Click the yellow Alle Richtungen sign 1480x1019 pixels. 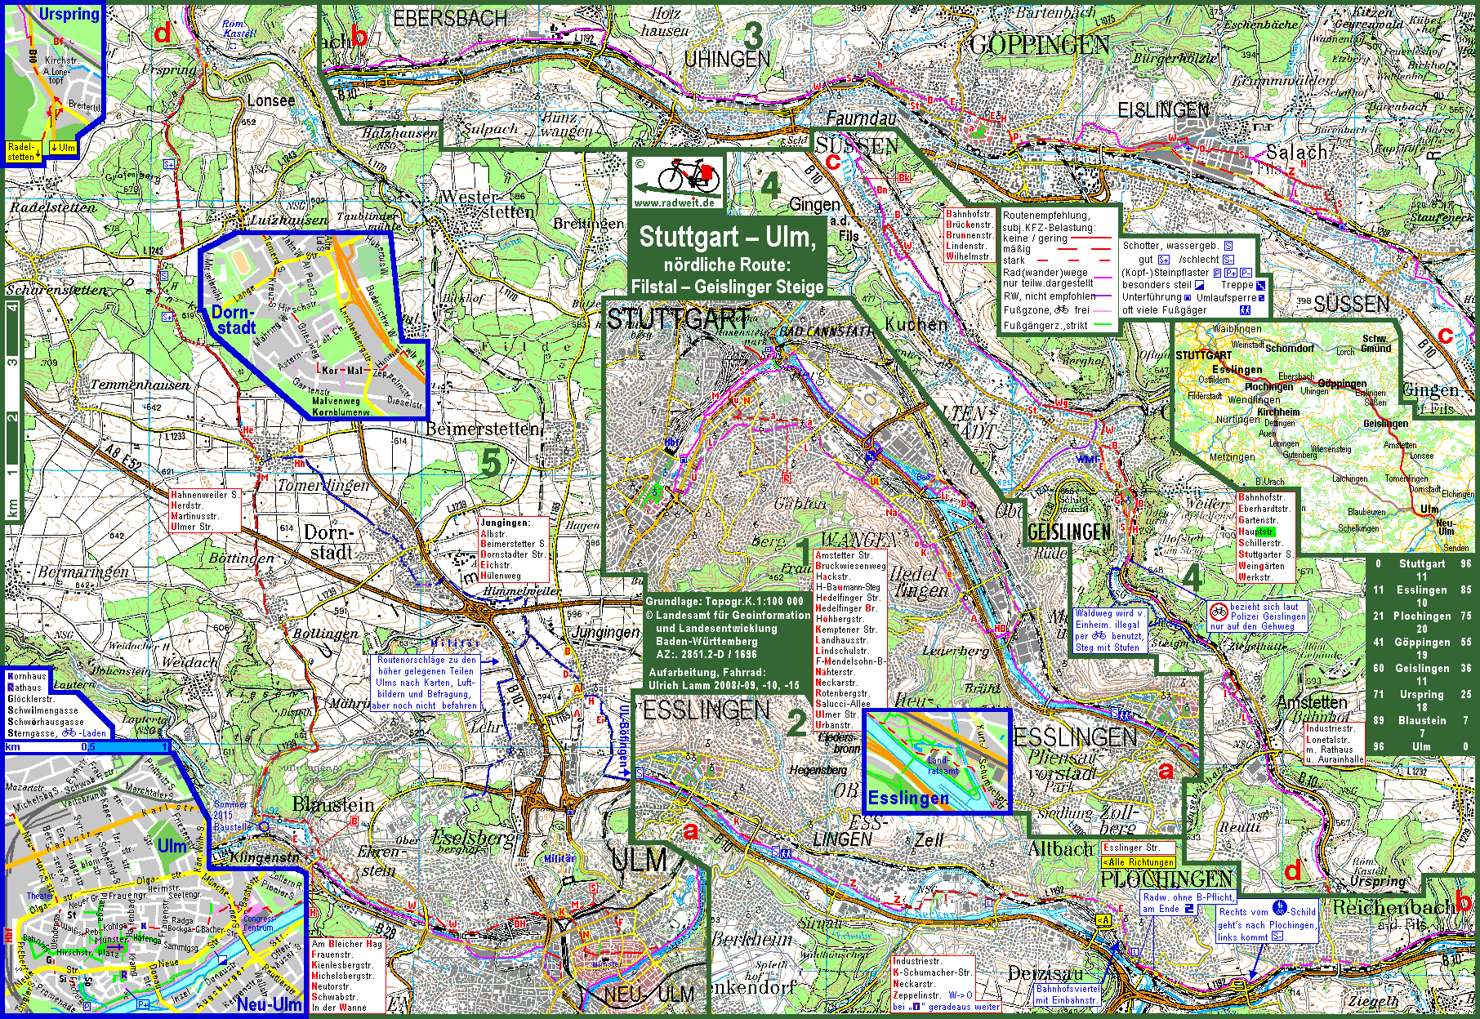point(1139,862)
